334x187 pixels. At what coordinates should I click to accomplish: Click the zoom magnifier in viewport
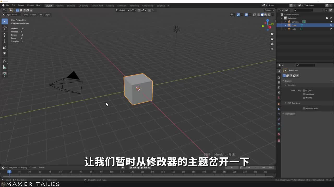click(x=272, y=34)
